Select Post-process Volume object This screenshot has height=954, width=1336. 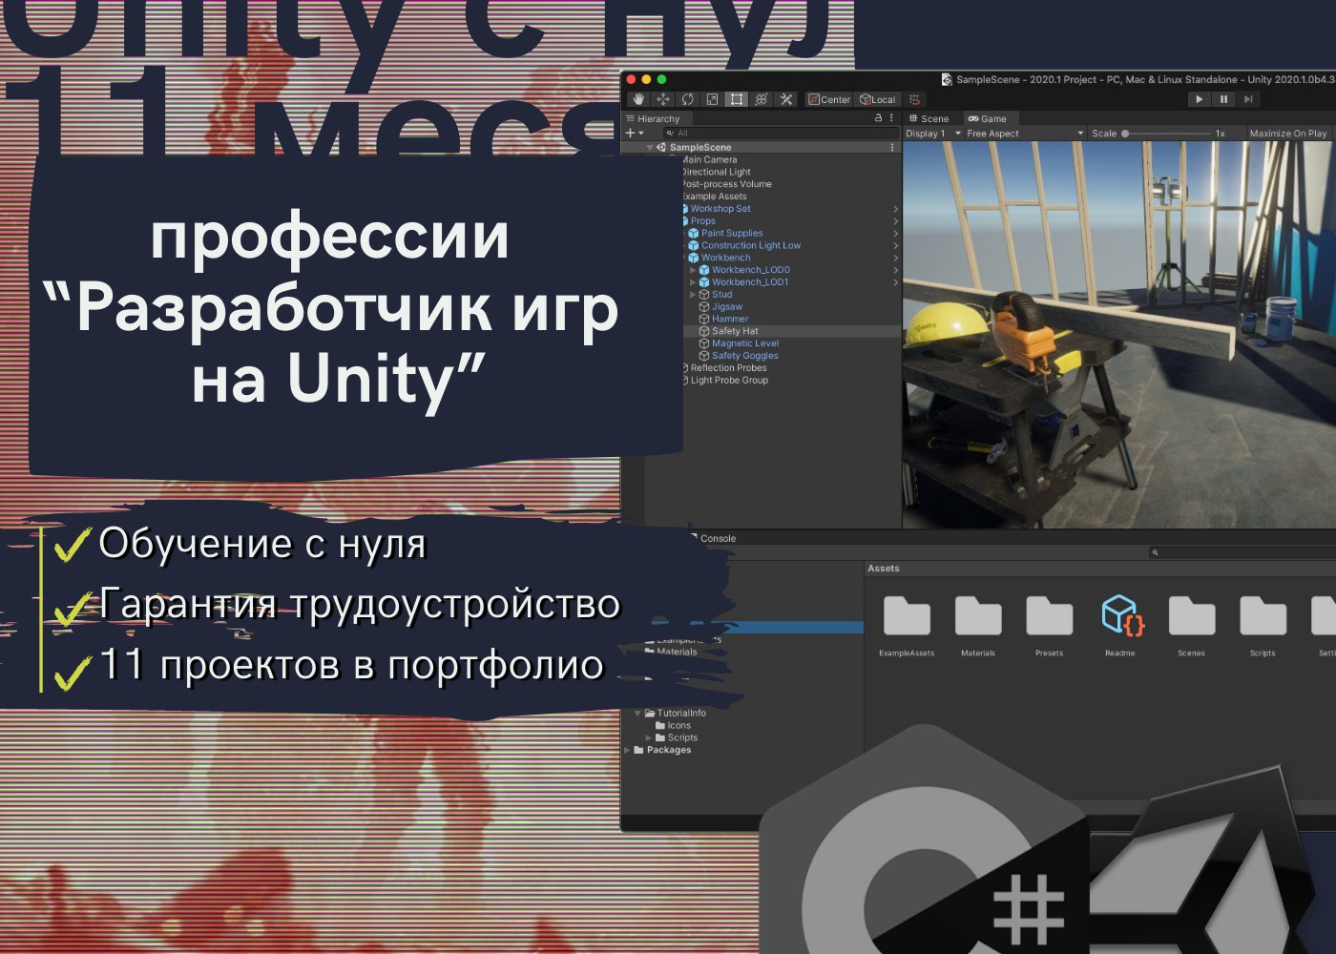(726, 184)
